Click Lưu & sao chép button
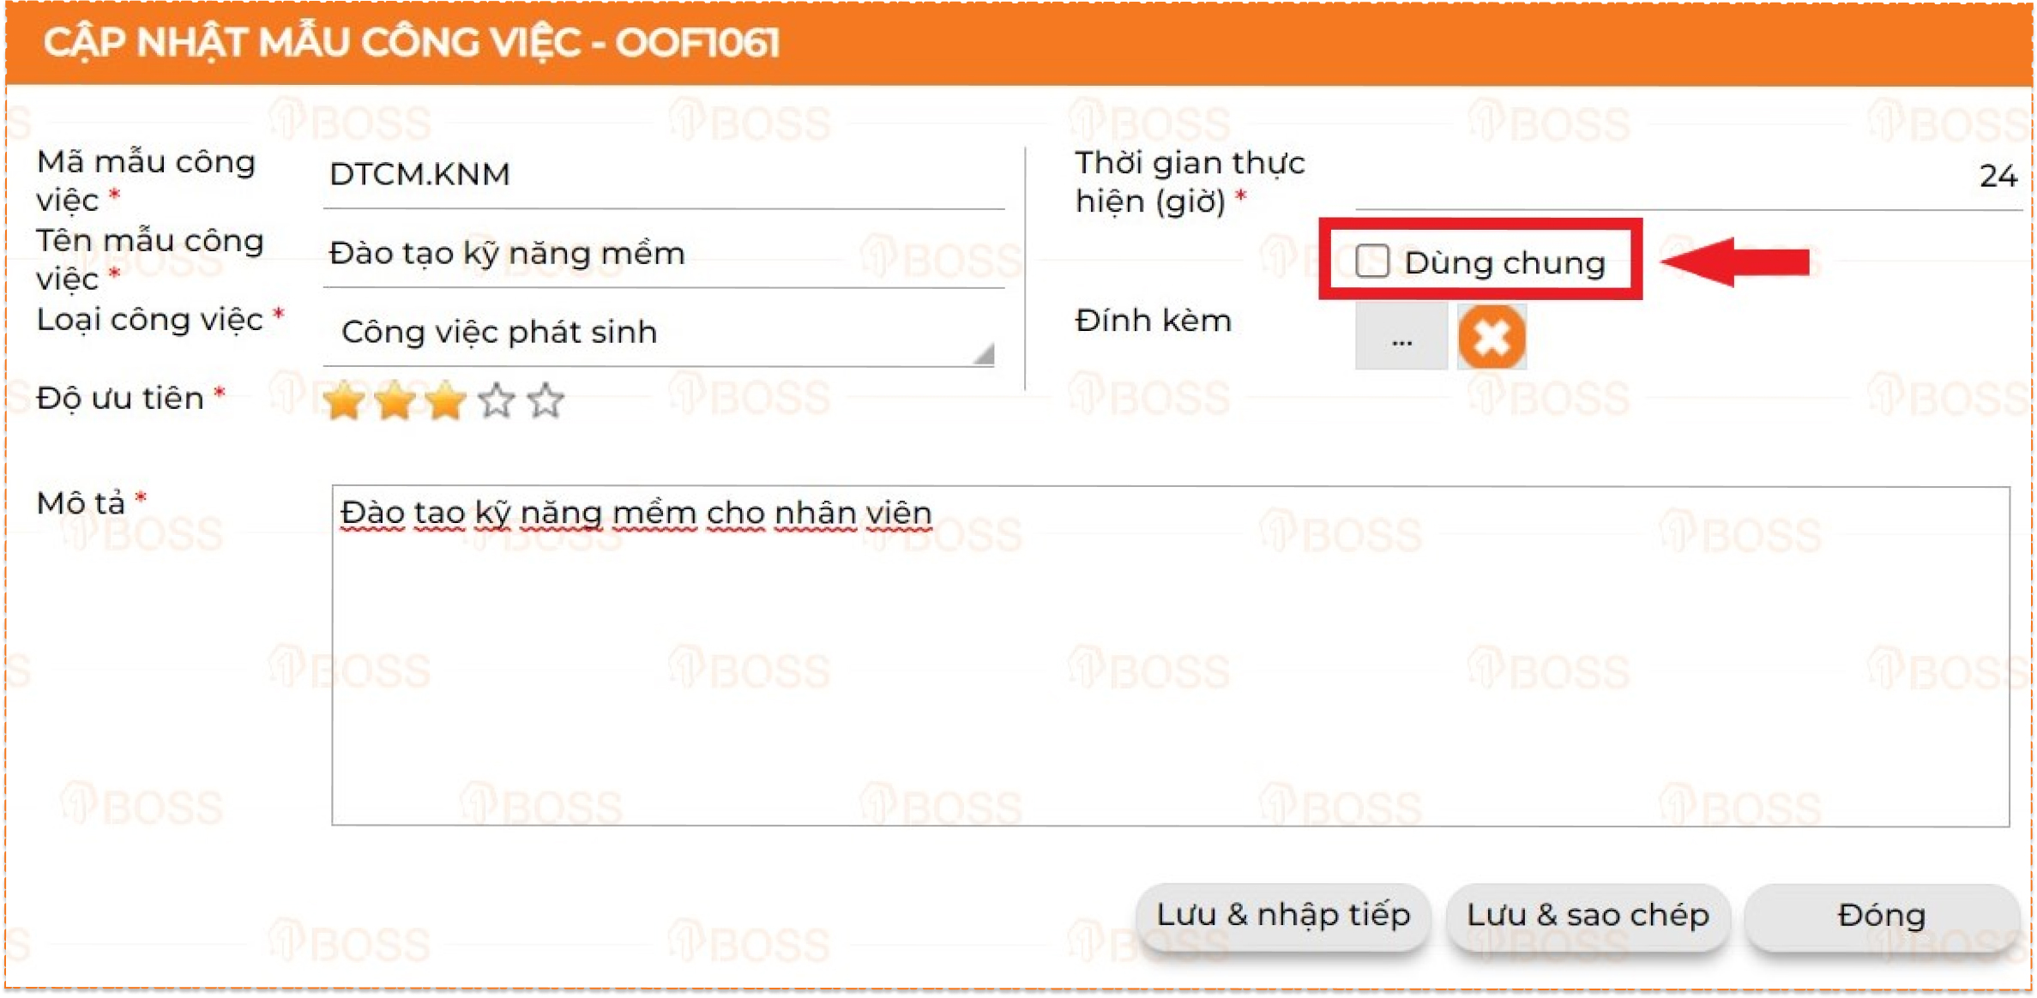 click(x=1588, y=917)
